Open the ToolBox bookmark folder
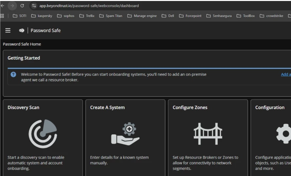This screenshot has height=176, width=291. (x=245, y=16)
